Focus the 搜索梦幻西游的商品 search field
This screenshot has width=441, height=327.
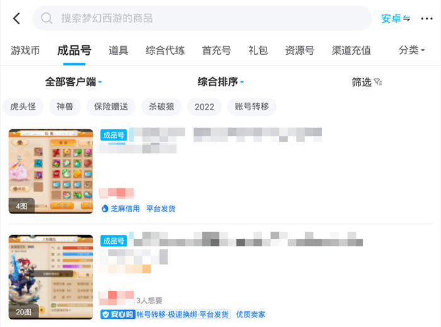[202, 18]
